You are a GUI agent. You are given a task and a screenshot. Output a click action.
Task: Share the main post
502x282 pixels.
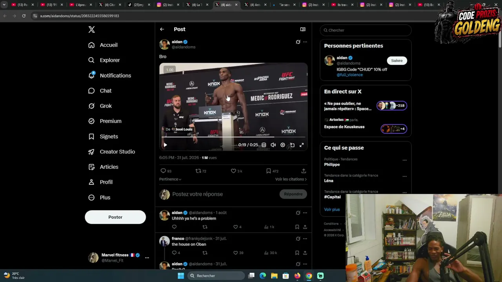click(x=304, y=171)
